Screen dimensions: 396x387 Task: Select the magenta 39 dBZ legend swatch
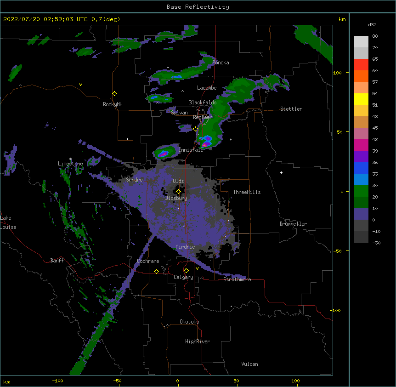tap(361, 145)
